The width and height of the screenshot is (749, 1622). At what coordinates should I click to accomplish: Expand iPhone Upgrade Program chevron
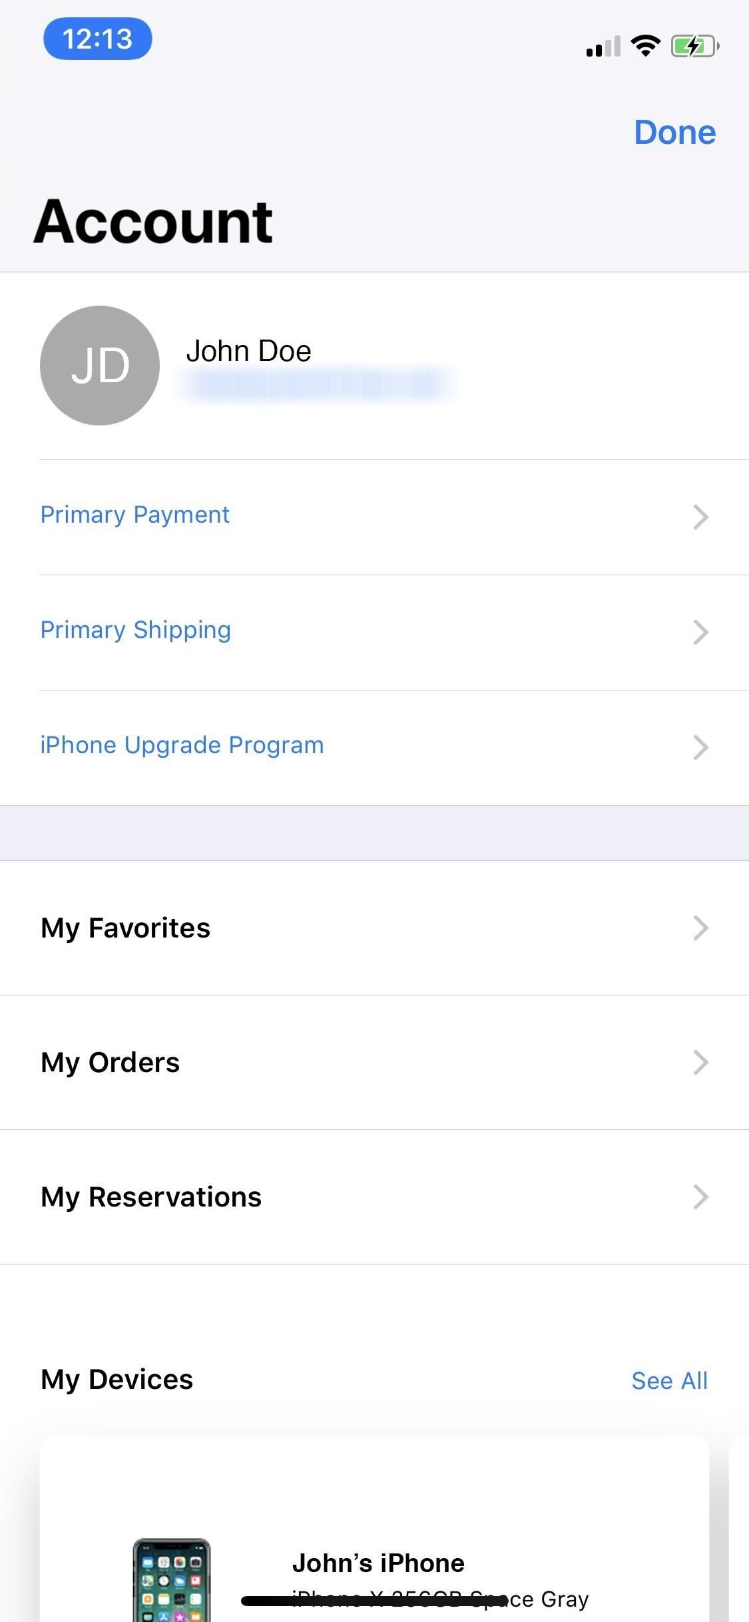700,747
